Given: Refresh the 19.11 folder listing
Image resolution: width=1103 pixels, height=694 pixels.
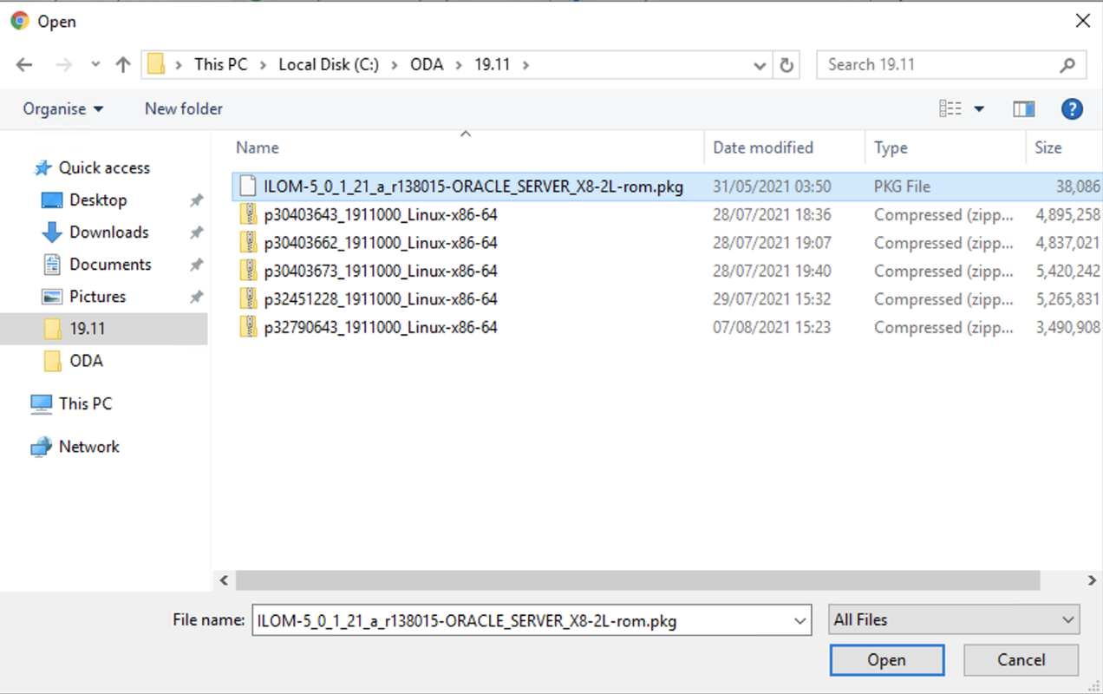Looking at the screenshot, I should tap(786, 65).
